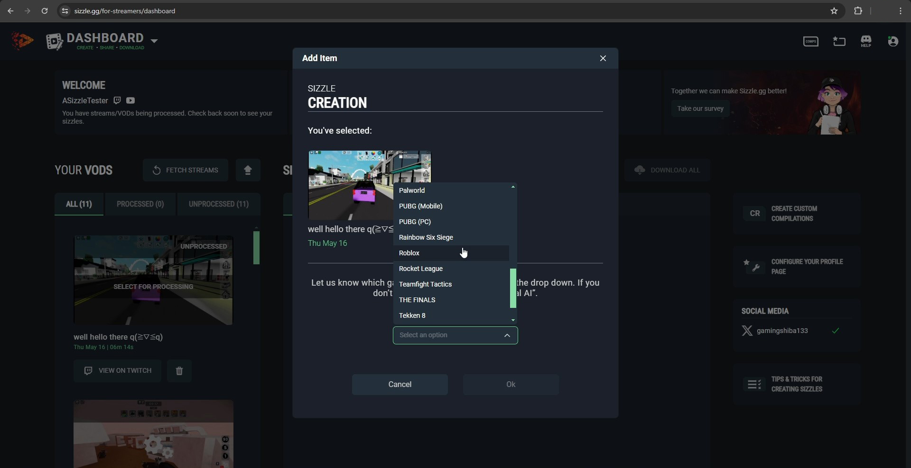
Task: Click the cloud icon on Download All
Action: click(641, 170)
